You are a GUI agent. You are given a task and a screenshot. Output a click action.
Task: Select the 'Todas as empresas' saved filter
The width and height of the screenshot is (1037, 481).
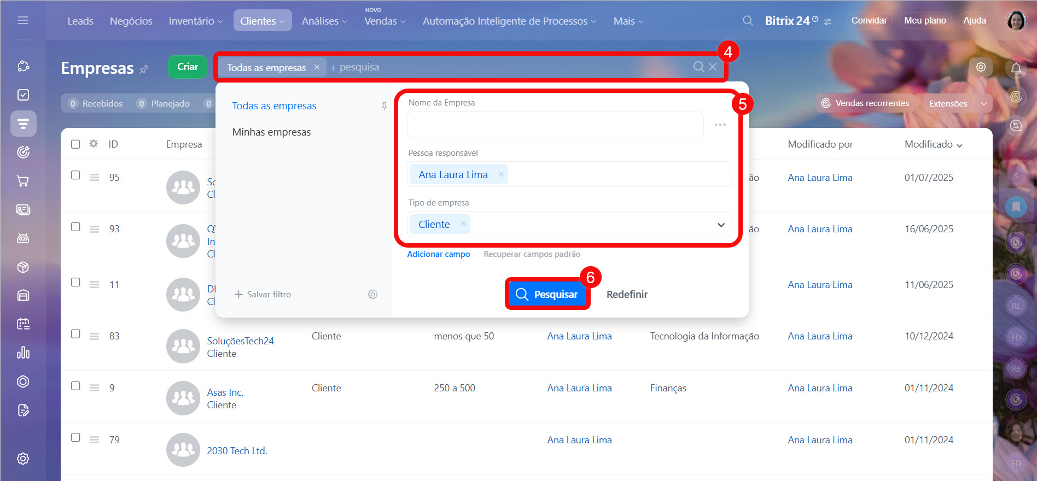[274, 105]
